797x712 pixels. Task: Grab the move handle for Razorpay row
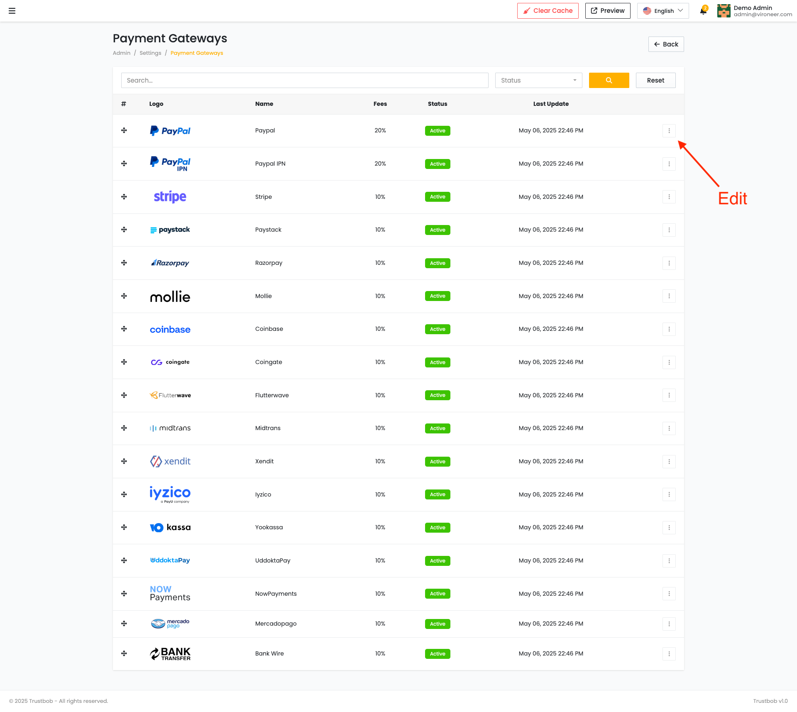pyautogui.click(x=124, y=263)
